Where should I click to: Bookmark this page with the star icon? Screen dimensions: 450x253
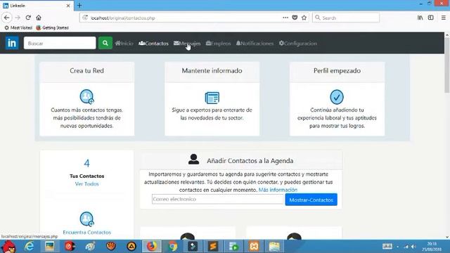coord(304,18)
